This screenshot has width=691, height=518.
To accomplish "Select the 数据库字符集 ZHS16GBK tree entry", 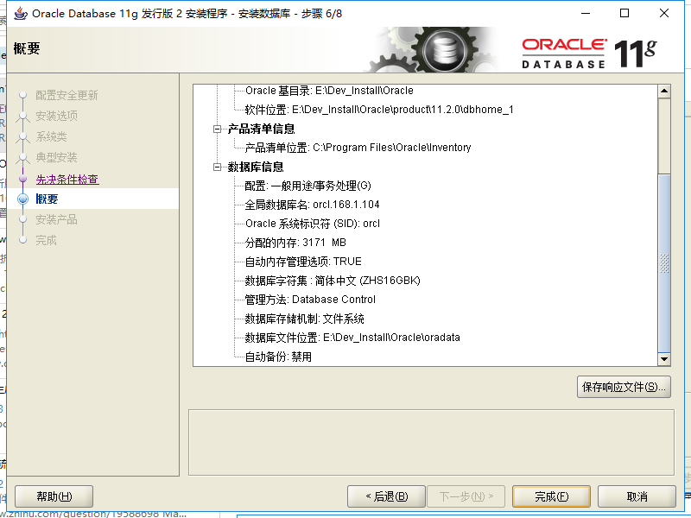I will tap(333, 281).
